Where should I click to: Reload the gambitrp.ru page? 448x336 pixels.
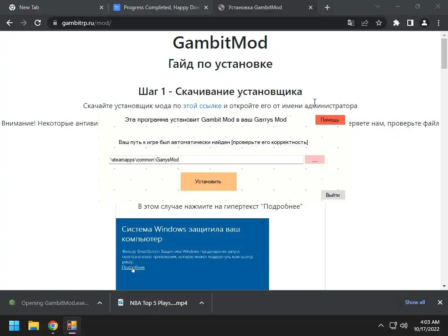[38, 23]
